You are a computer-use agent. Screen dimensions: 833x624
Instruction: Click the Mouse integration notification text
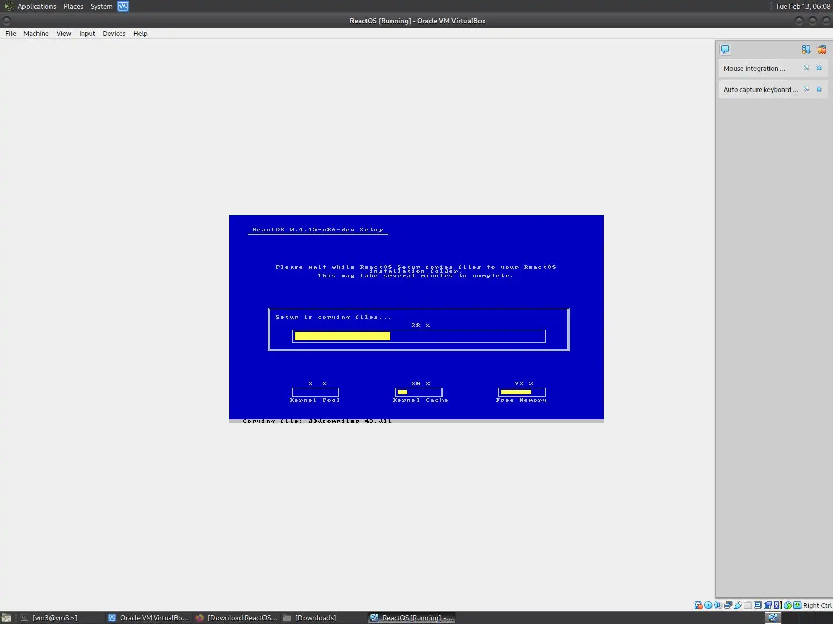click(x=754, y=68)
